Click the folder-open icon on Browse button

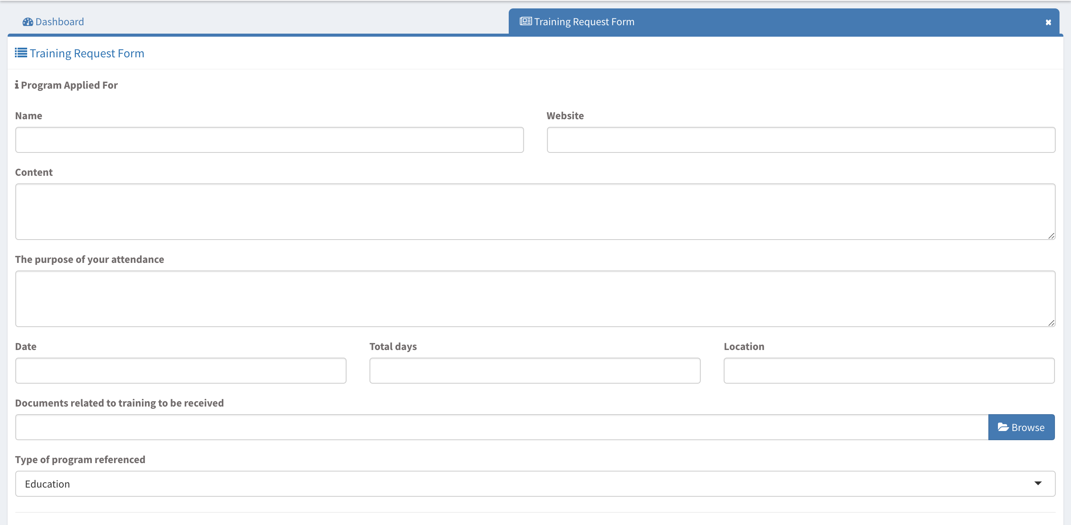[1003, 427]
